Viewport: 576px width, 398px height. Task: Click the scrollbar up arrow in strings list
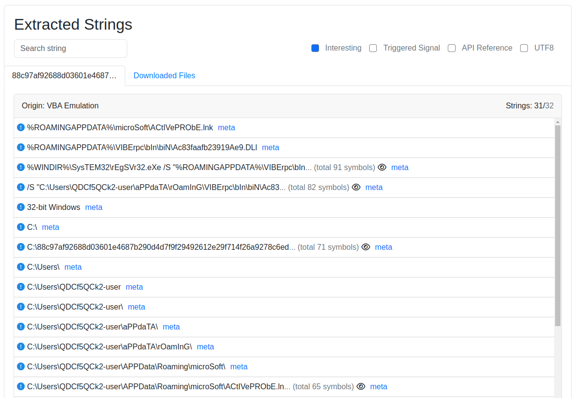(558, 121)
